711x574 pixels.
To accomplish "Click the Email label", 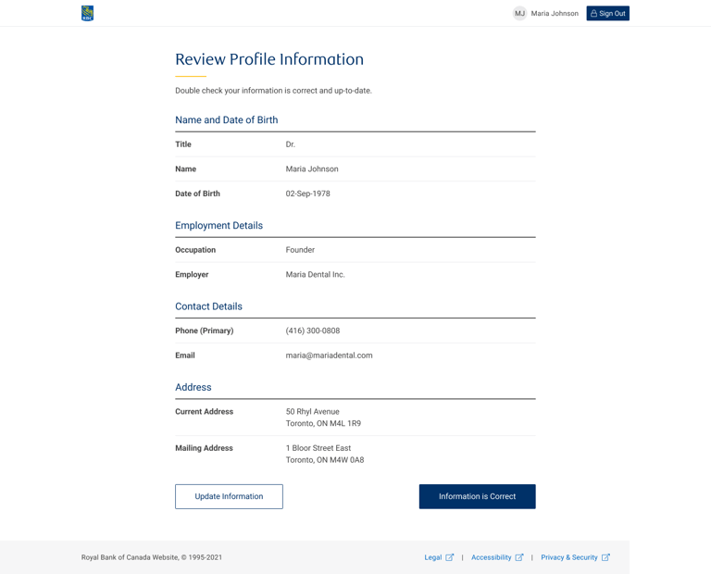I will 185,356.
